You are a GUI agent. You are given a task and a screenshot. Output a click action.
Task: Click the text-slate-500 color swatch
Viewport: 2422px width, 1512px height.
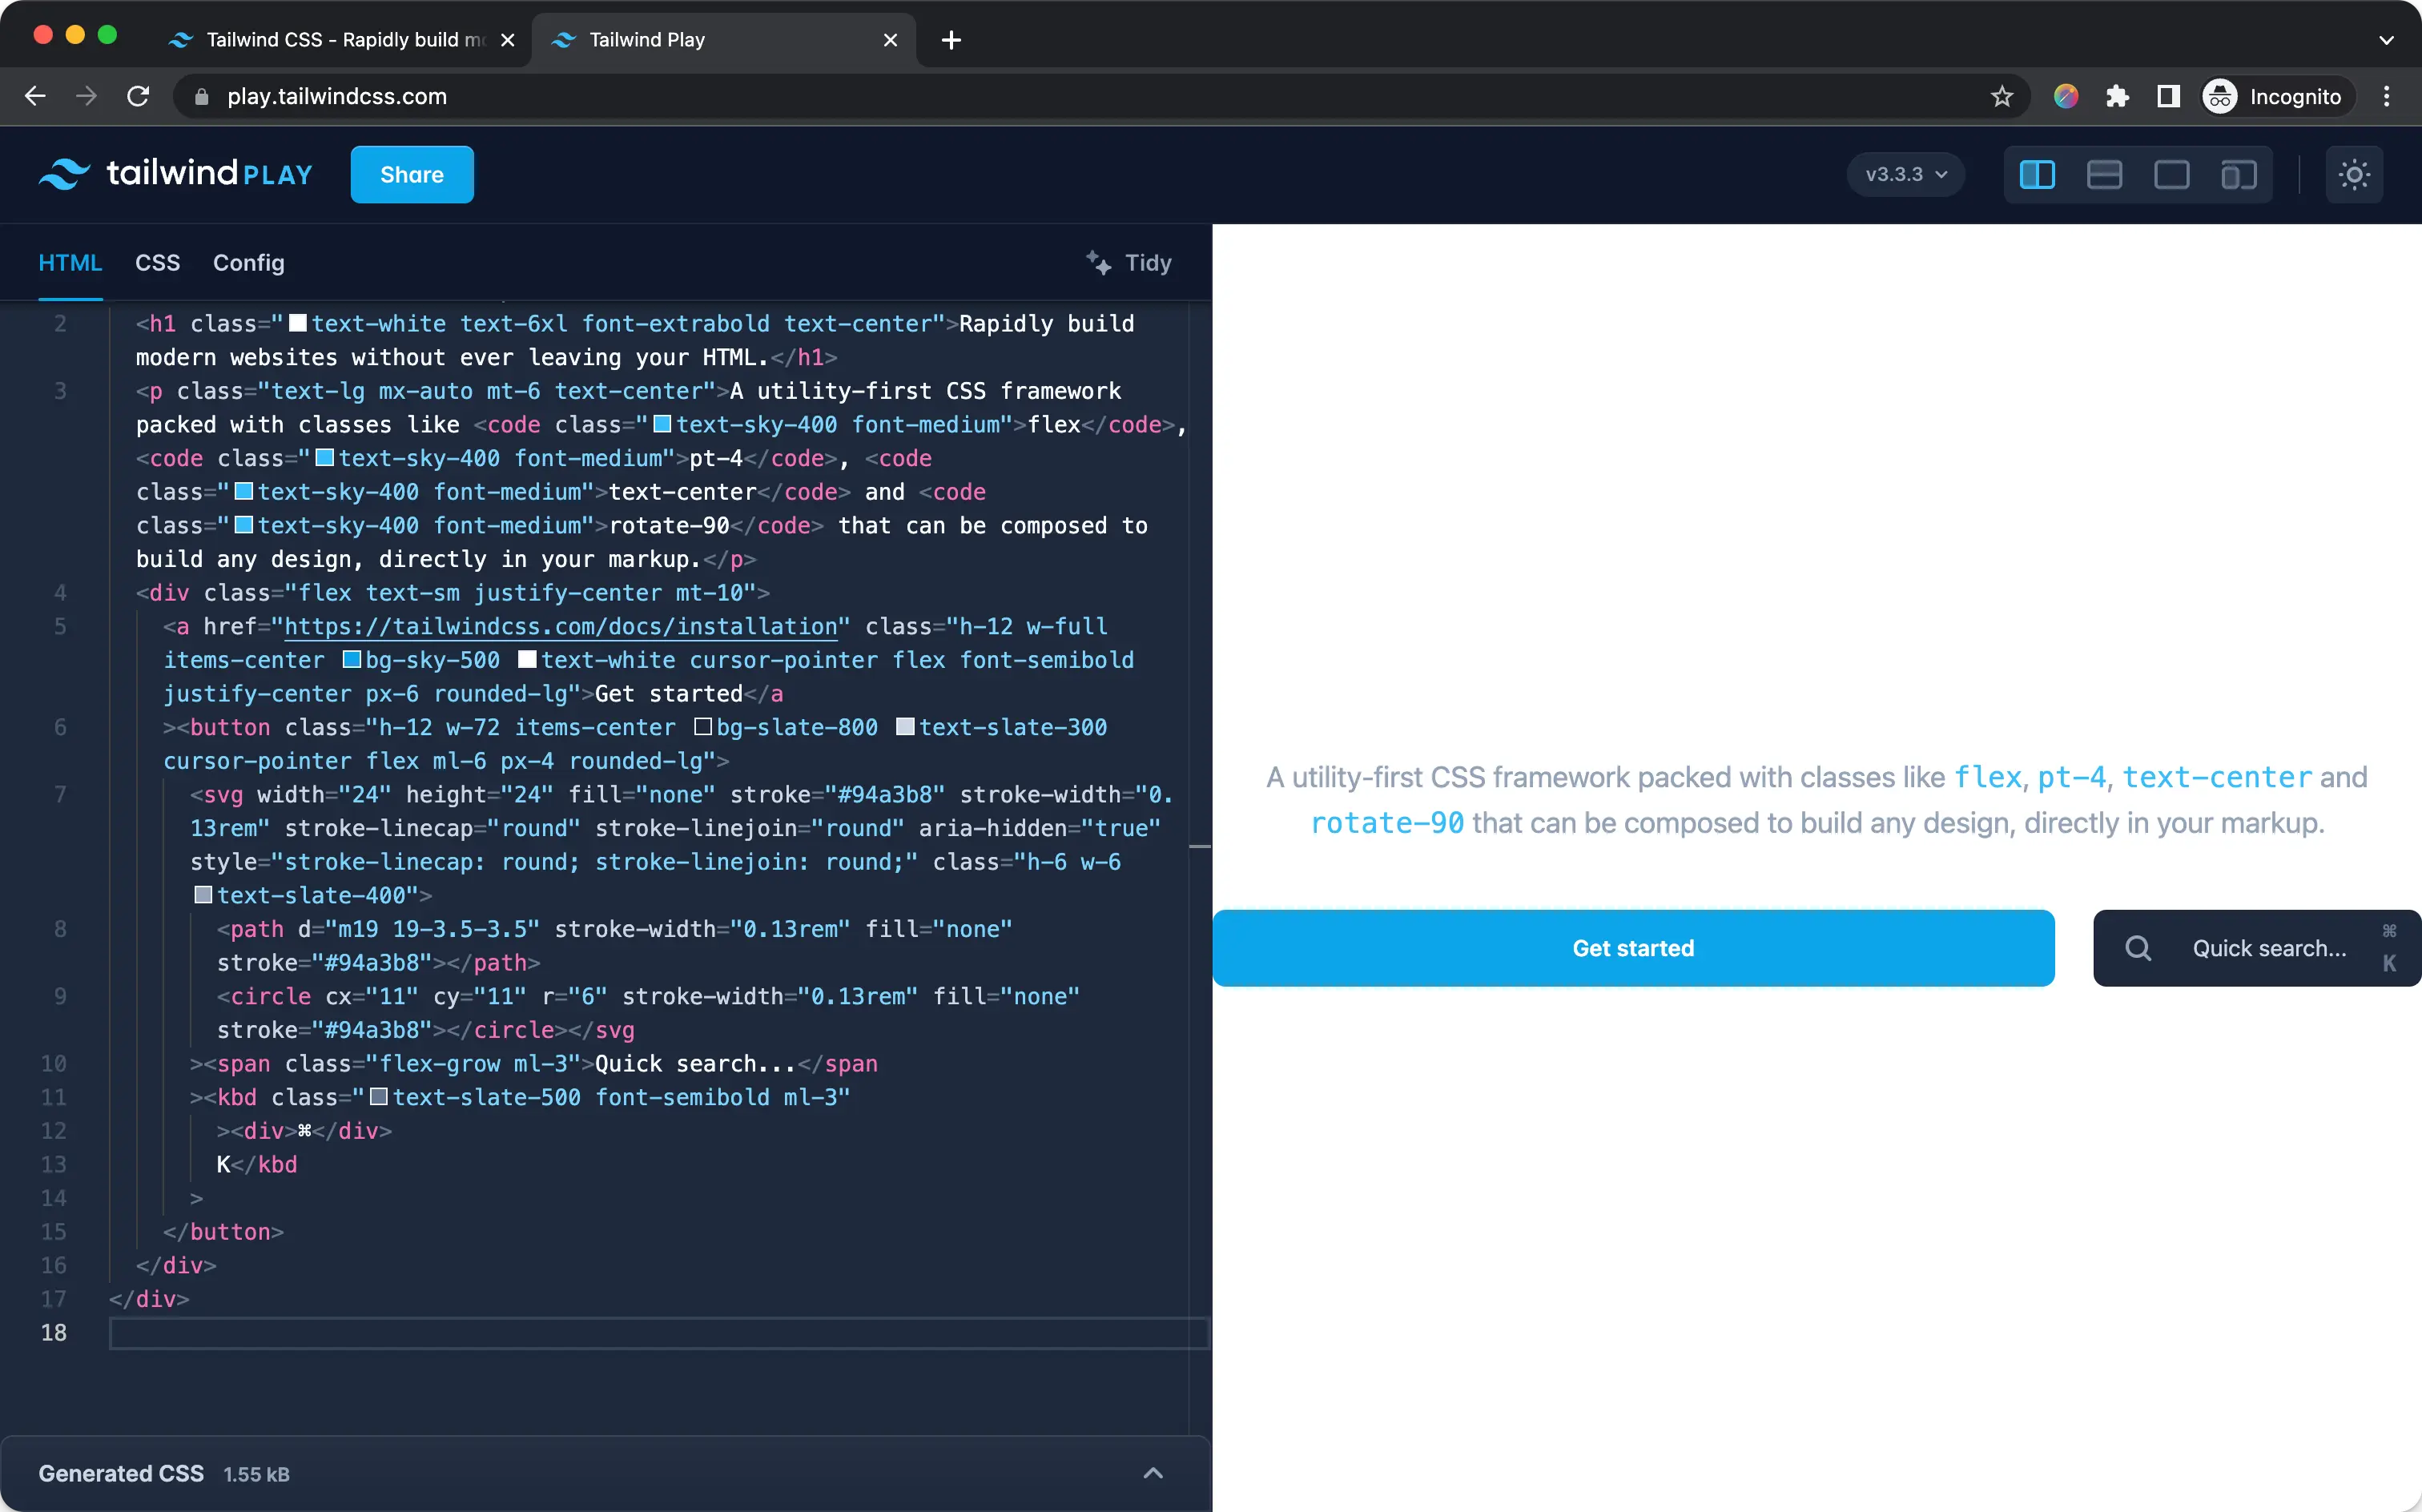point(379,1097)
